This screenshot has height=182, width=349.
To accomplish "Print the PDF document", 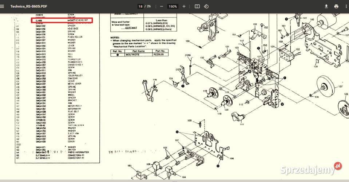I will (336, 6).
